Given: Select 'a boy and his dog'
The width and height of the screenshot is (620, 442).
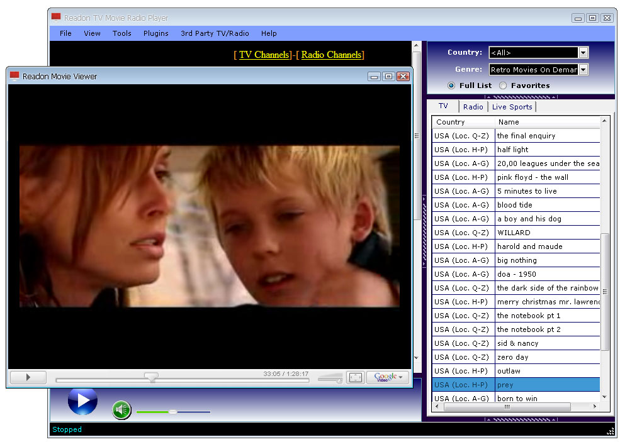Looking at the screenshot, I should 516,219.
